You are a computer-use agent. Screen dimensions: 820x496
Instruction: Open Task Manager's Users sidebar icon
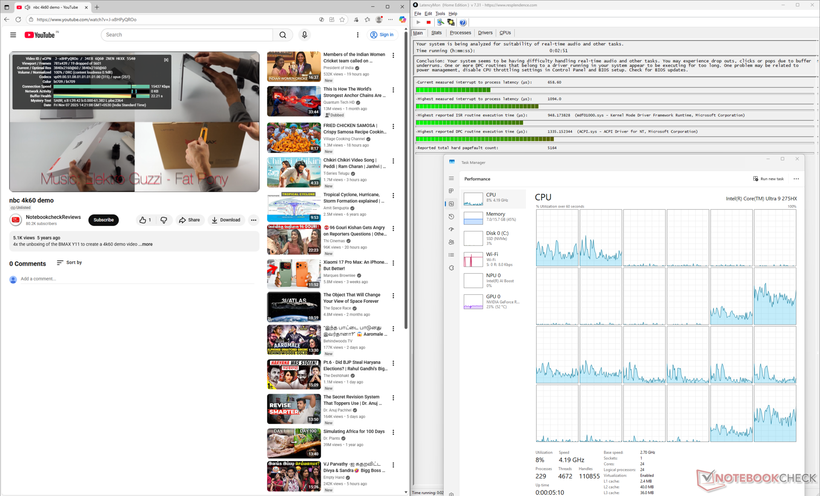coord(451,242)
